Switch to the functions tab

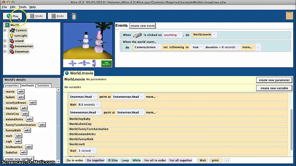point(43,85)
